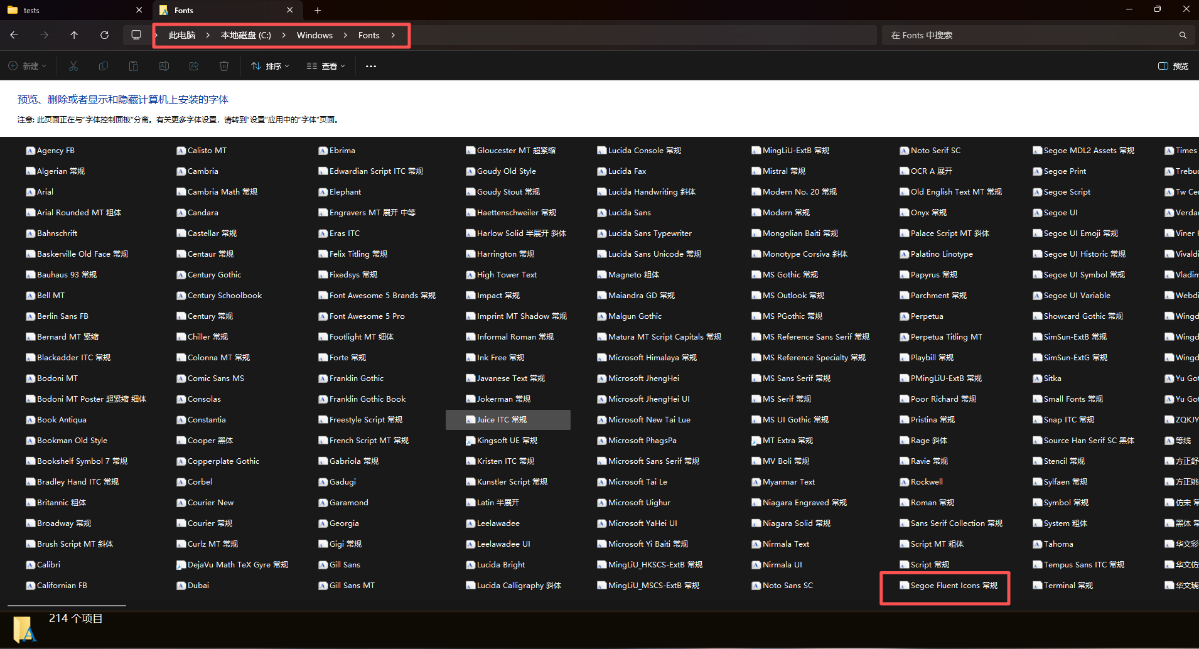Select the Georgia font item

tap(338, 523)
